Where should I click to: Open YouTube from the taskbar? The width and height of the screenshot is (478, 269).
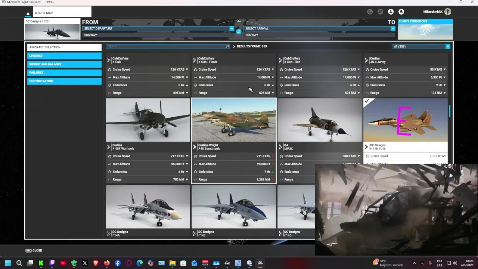(63, 263)
